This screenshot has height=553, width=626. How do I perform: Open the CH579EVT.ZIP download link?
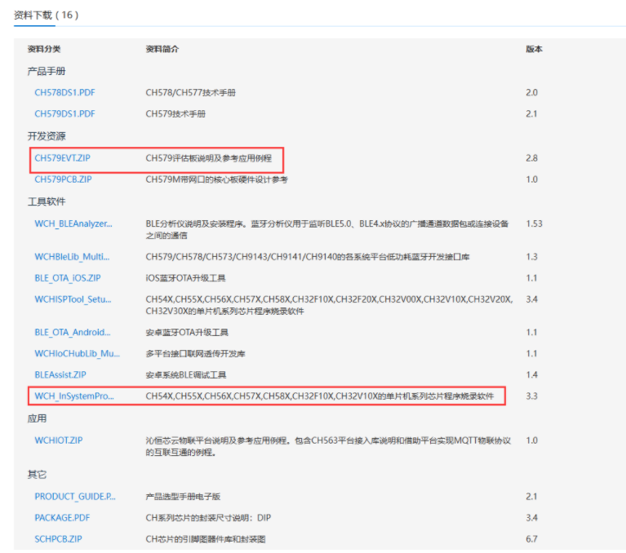(x=62, y=158)
